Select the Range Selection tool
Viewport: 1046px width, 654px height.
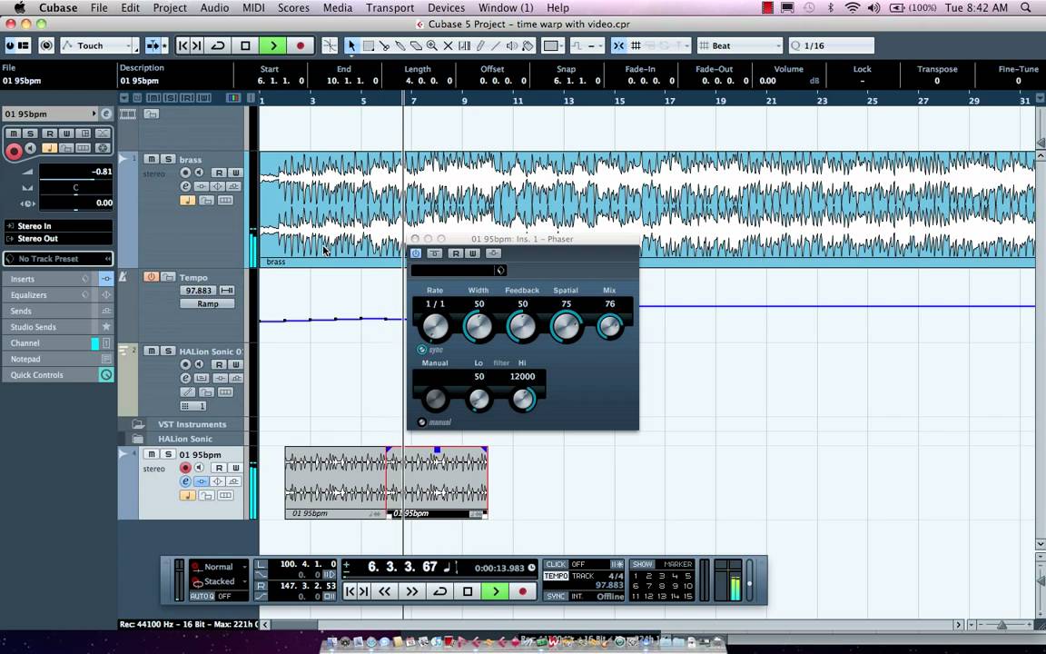tap(369, 45)
